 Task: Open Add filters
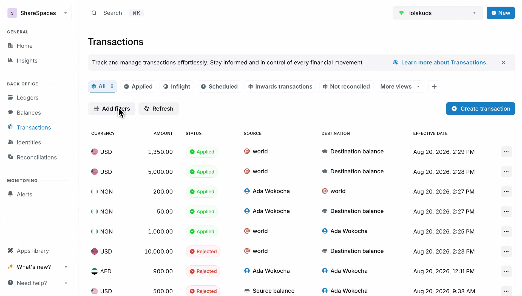click(112, 109)
